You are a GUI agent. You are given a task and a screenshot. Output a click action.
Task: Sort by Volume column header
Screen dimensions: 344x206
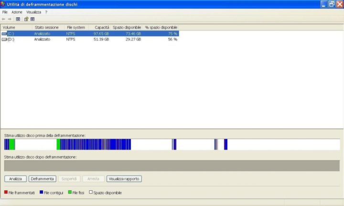click(16, 27)
